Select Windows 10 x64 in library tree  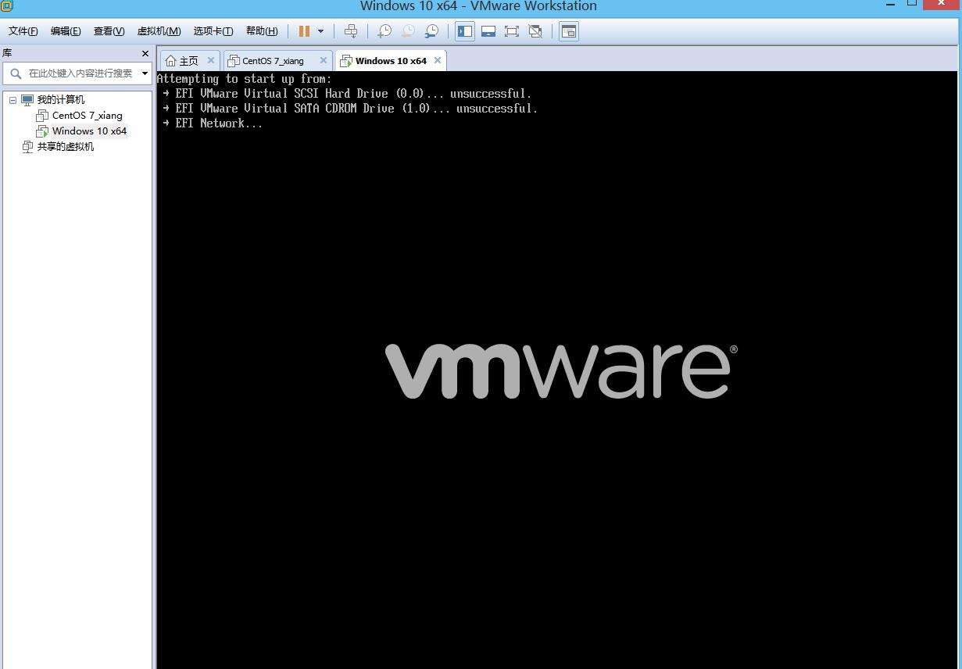pyautogui.click(x=89, y=131)
